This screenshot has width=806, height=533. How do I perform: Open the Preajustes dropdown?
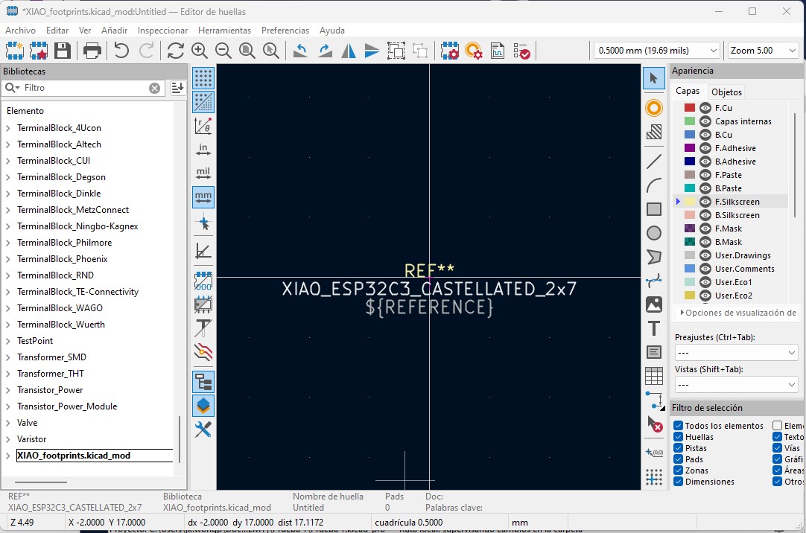pos(735,353)
